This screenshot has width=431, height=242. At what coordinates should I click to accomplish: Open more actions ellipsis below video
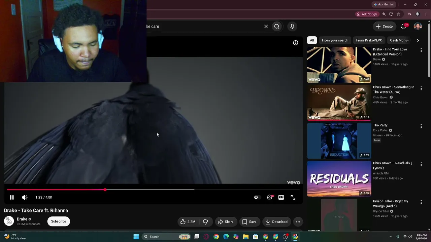298,222
